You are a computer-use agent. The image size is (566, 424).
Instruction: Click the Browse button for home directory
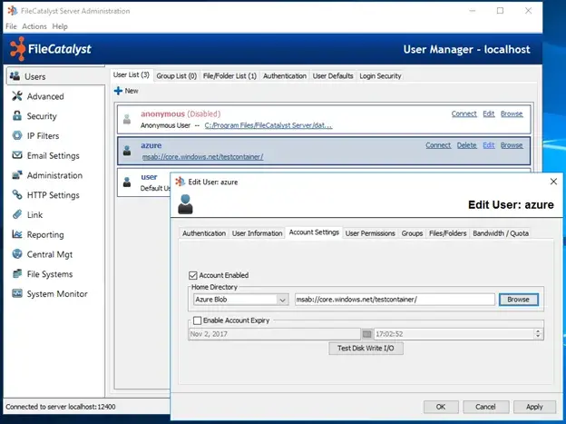coord(518,300)
